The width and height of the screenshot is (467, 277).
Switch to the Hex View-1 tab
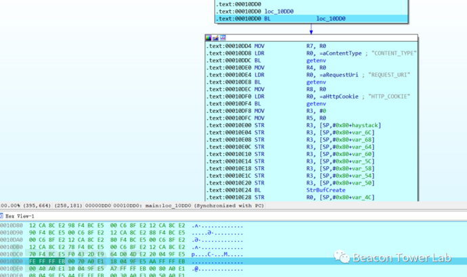click(x=20, y=216)
